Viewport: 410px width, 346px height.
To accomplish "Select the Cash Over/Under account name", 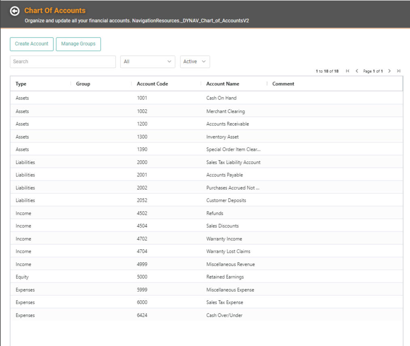I will [224, 315].
